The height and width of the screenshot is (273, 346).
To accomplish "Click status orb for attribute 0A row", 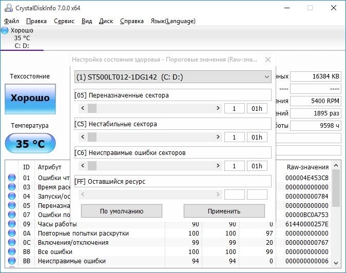I will click(x=12, y=233).
